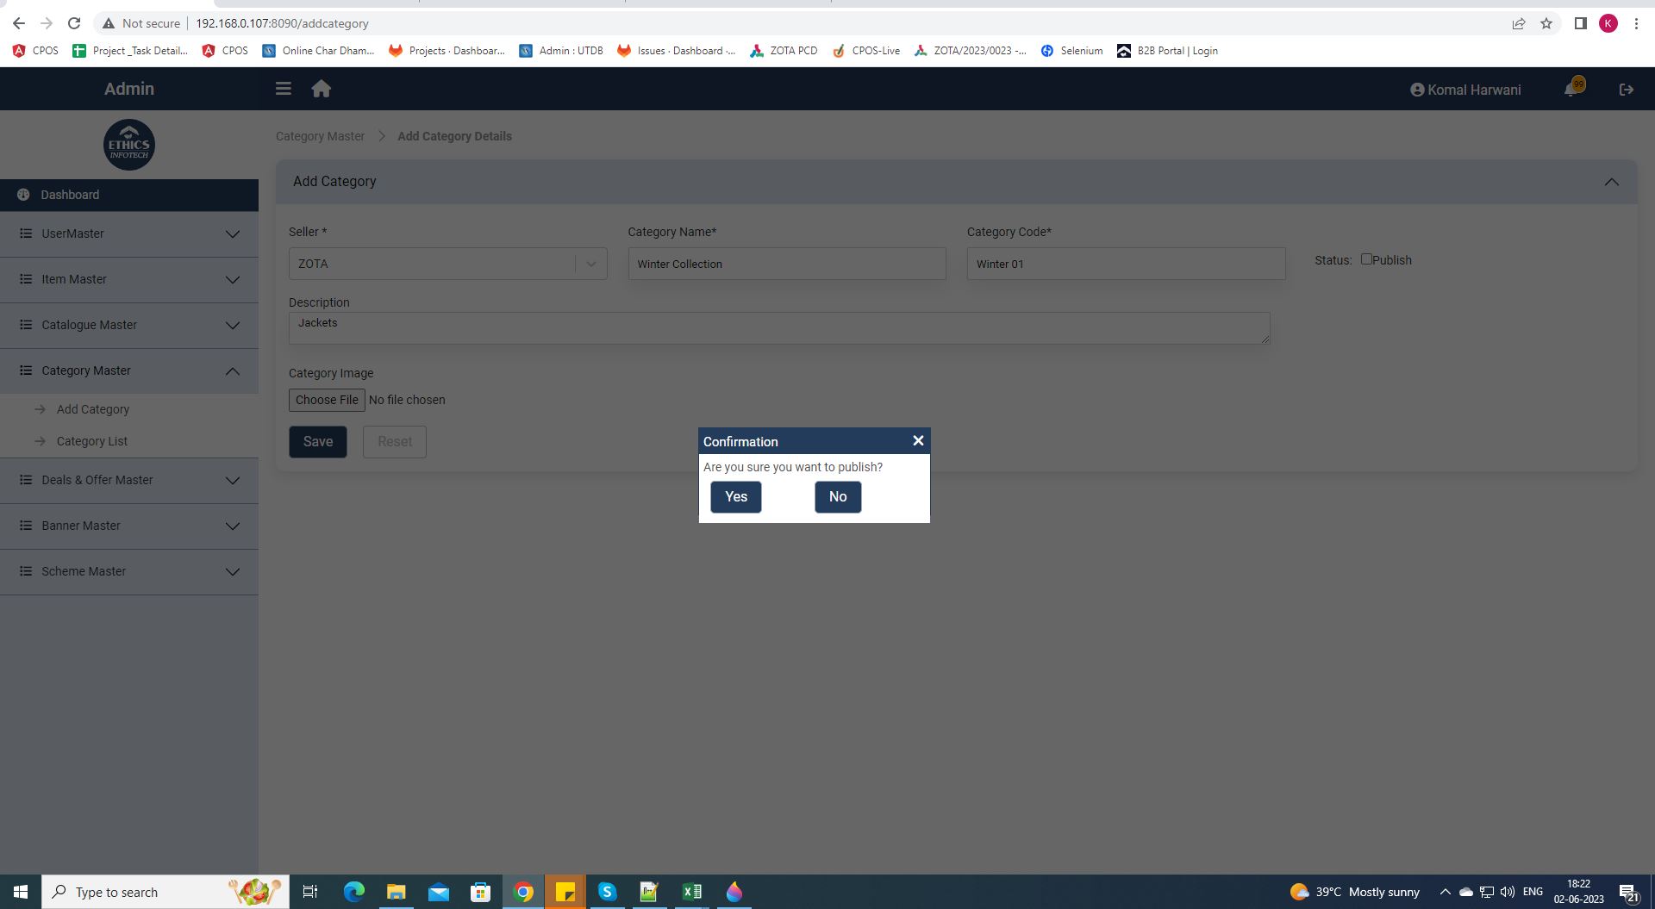The image size is (1655, 909).
Task: Go to home via house icon
Action: click(x=322, y=89)
